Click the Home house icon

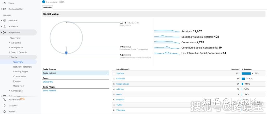5,3
